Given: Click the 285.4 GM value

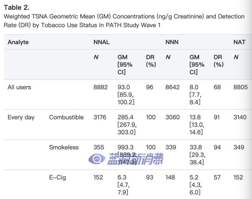Looking at the screenshot, I should [125, 117].
